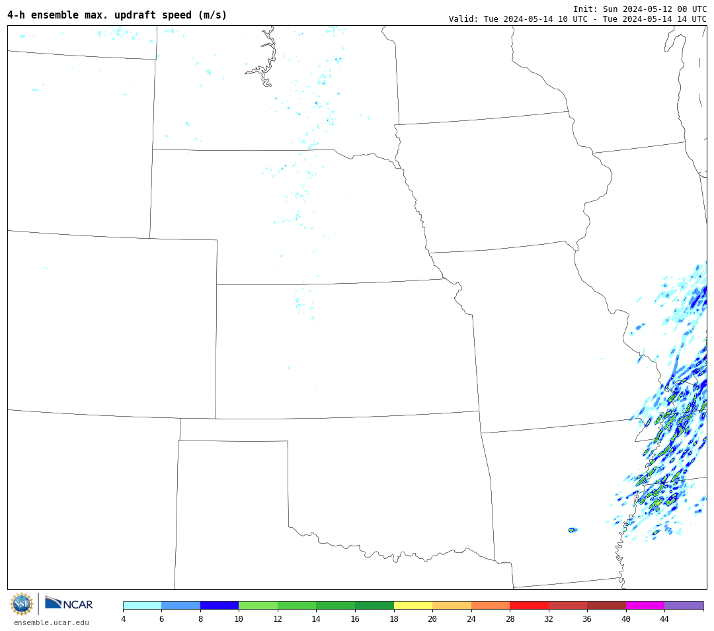Pick the dark brown-red 36-40 m/s legend swatch

point(606,605)
